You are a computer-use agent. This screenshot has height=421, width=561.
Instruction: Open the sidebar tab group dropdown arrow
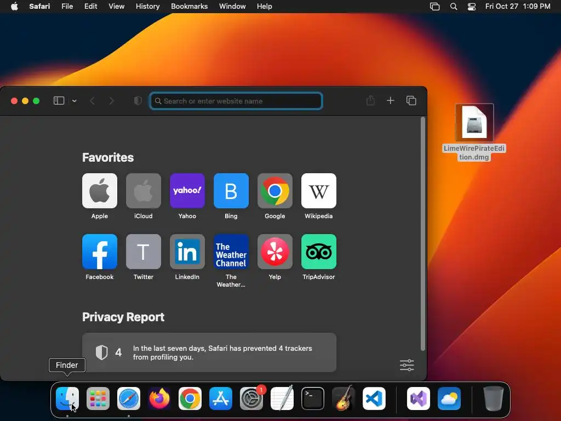point(75,101)
